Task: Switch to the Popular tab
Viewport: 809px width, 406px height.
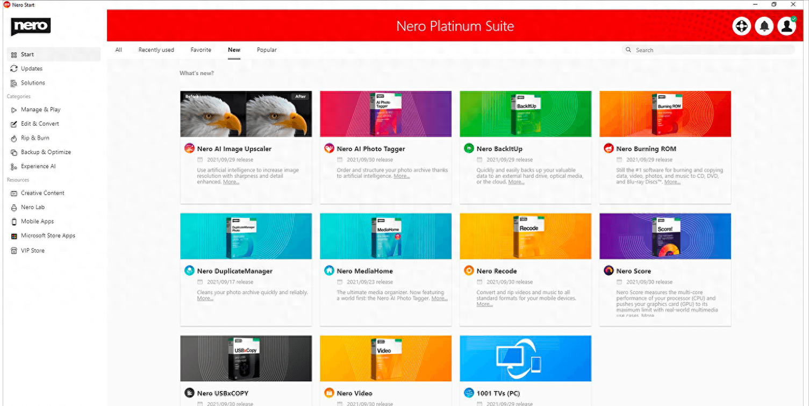Action: pyautogui.click(x=267, y=50)
